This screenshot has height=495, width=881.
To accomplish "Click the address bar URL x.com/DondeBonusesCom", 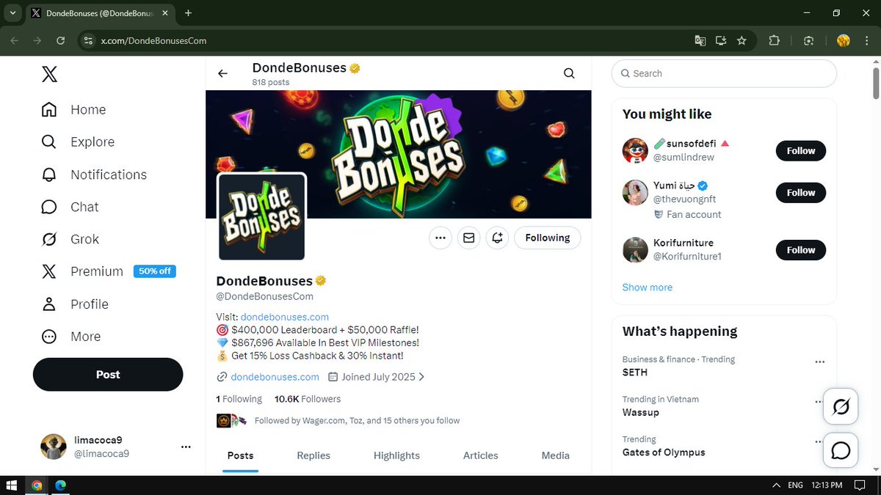I will [x=153, y=41].
